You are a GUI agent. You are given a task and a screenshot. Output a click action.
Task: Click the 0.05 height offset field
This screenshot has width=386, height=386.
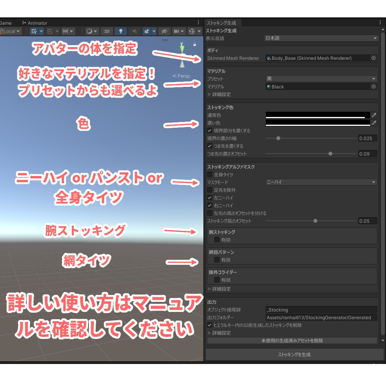tap(367, 221)
